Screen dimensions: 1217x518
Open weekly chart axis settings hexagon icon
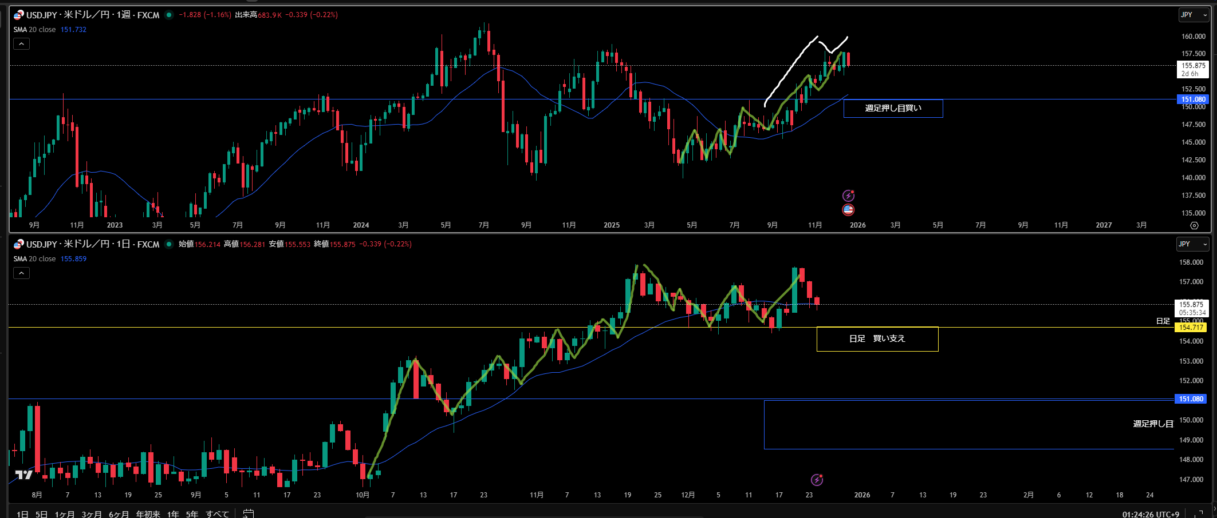click(1194, 225)
